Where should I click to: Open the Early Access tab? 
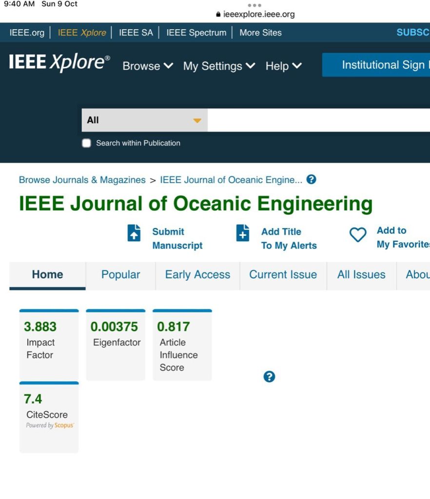coord(197,275)
